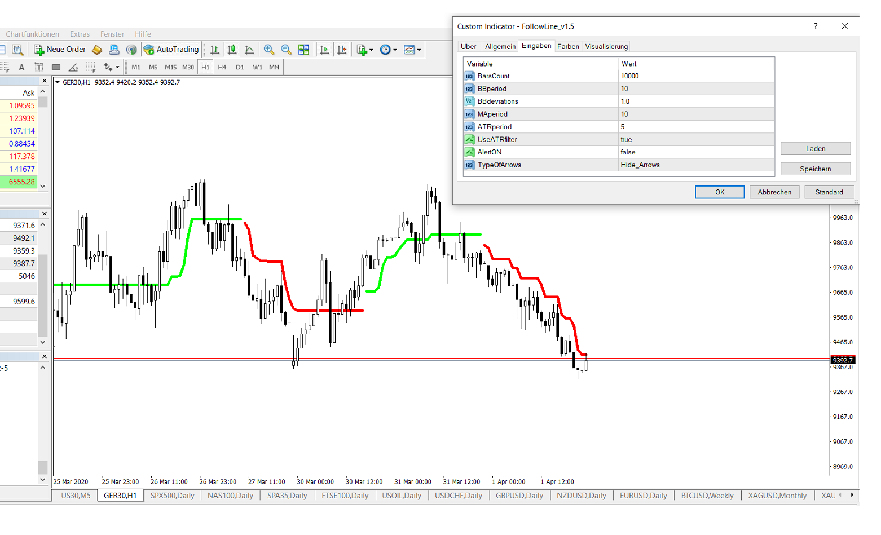Image resolution: width=881 pixels, height=535 pixels.
Task: Switch to the Über tab in dialog
Action: click(468, 47)
